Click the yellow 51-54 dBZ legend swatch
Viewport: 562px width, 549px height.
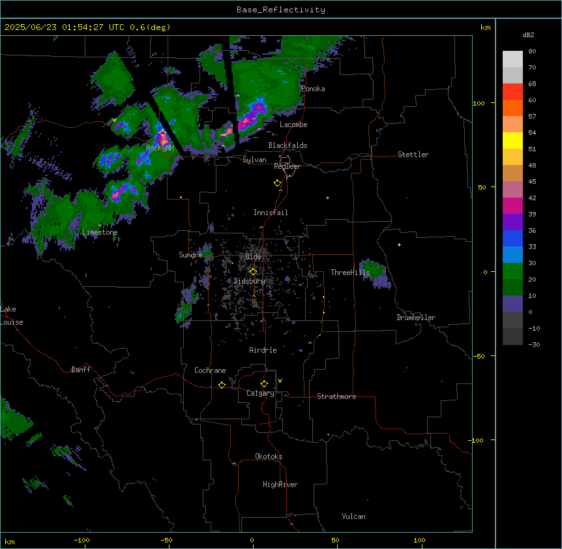pos(512,141)
